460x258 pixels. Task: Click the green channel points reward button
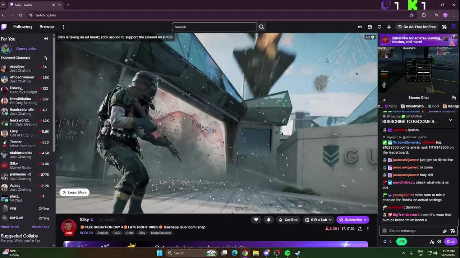401,242
